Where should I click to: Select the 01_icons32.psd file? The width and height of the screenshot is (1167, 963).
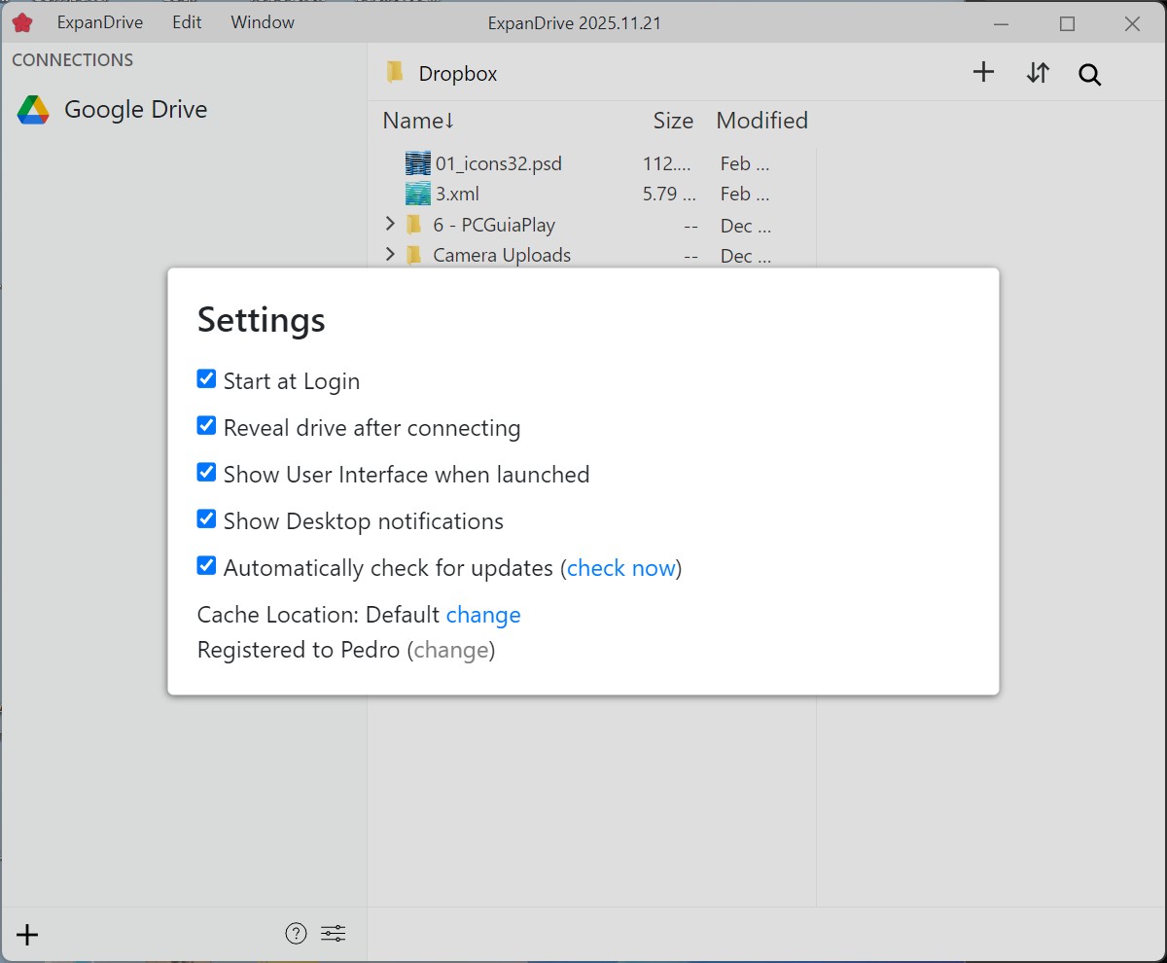pos(498,163)
